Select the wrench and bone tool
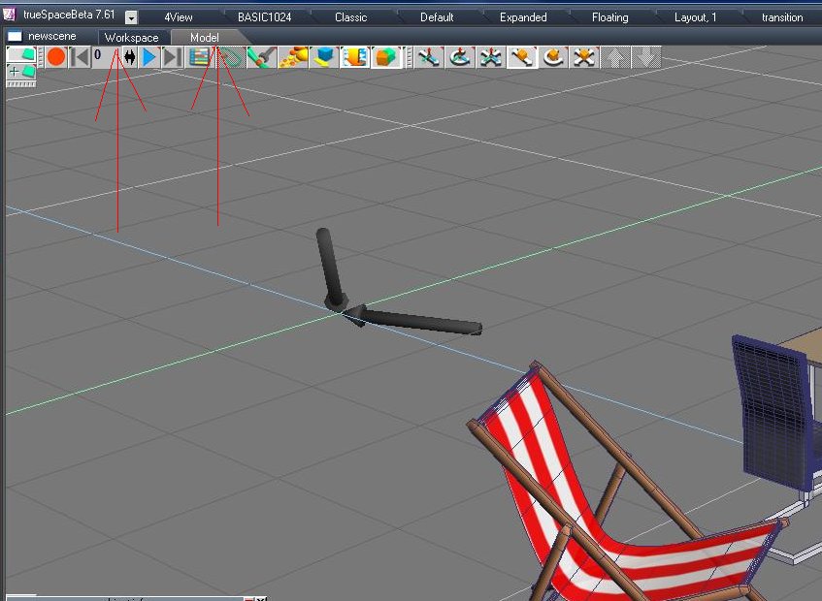The height and width of the screenshot is (601, 822). point(261,56)
